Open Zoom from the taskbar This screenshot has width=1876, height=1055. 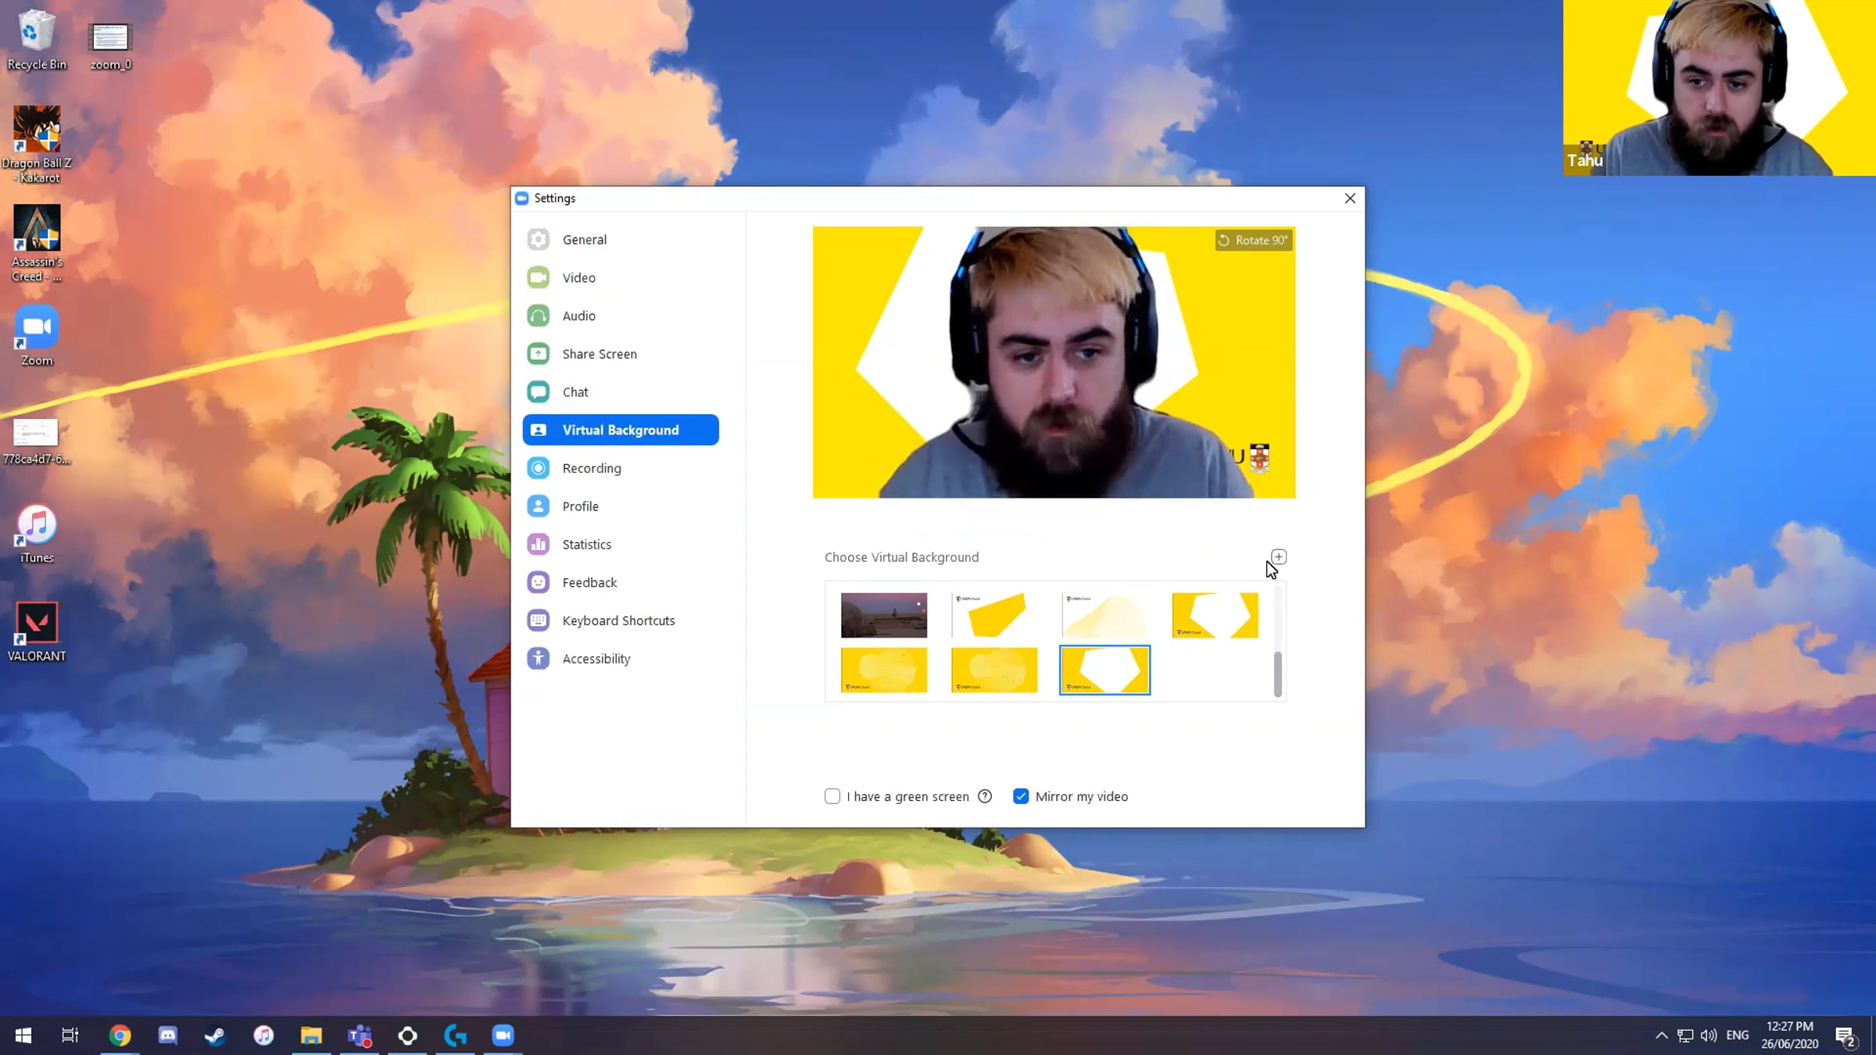503,1035
